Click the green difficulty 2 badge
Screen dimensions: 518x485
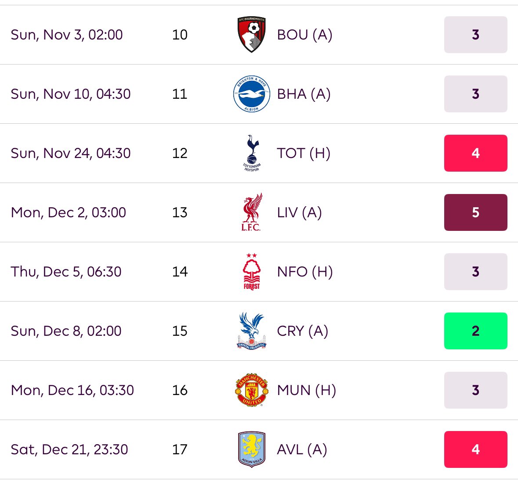[476, 331]
